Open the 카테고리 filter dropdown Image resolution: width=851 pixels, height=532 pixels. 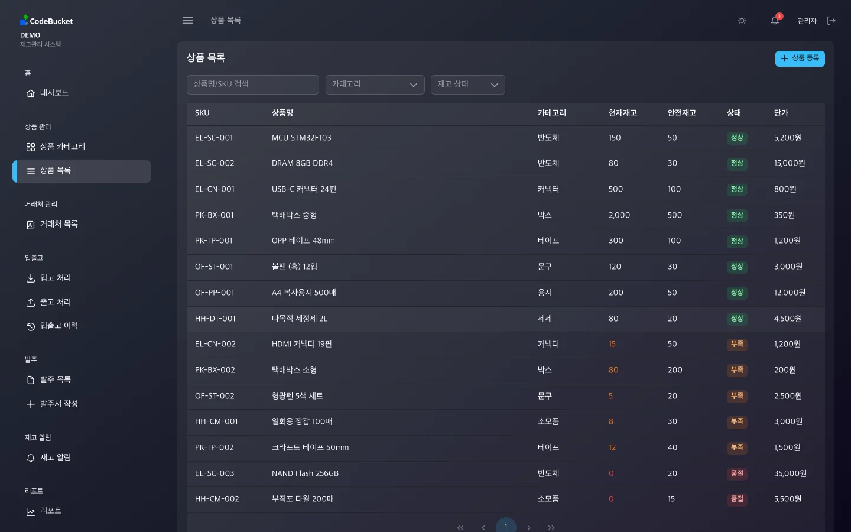[375, 85]
